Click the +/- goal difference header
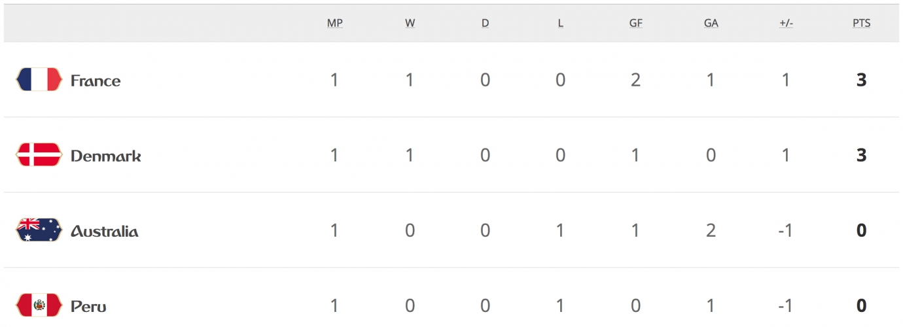 (x=786, y=23)
